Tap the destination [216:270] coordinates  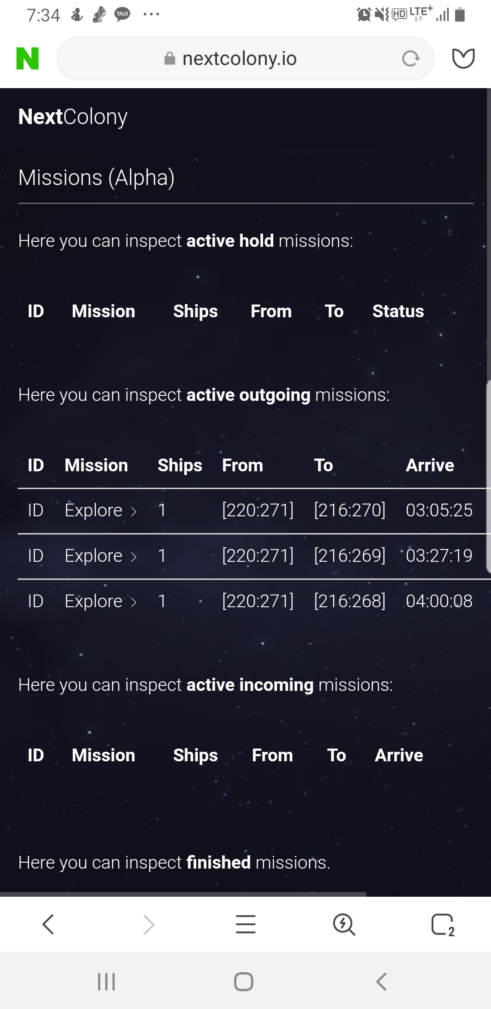pyautogui.click(x=350, y=510)
